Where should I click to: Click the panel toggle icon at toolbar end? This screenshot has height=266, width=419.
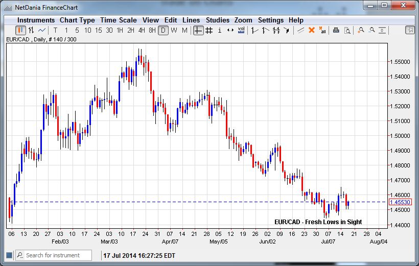410,30
